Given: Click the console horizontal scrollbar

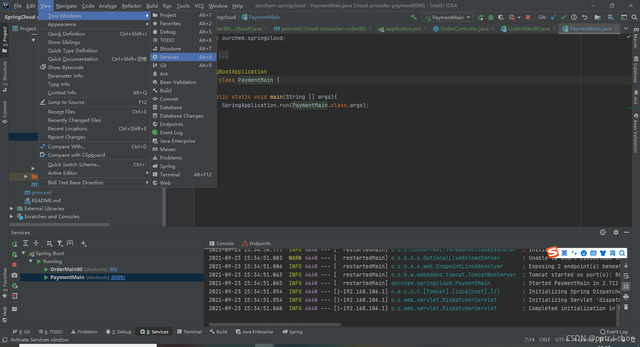Looking at the screenshot, I should [x=275, y=325].
